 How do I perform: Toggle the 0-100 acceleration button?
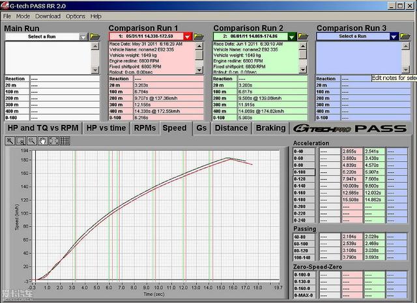click(x=304, y=172)
